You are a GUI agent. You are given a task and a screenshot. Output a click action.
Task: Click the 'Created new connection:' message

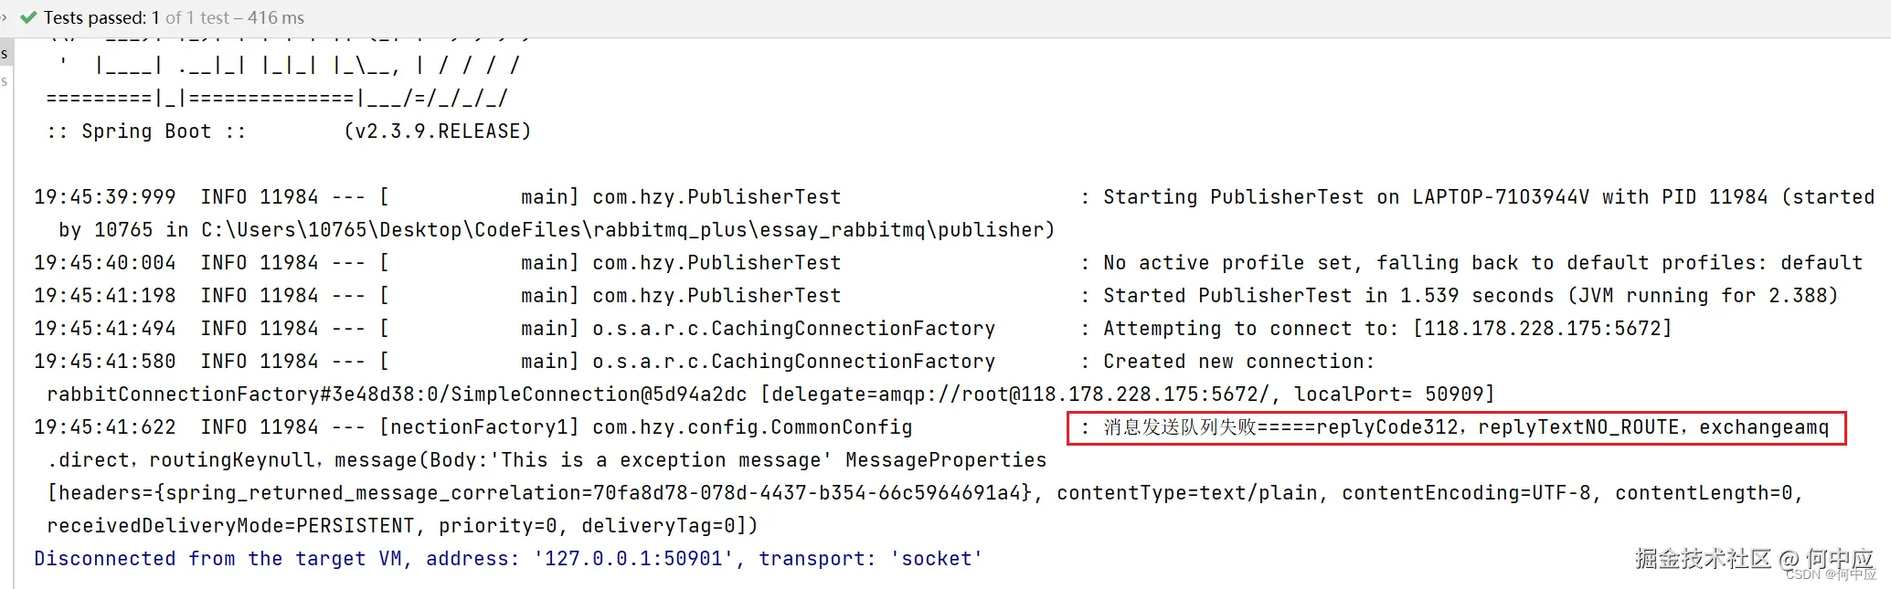click(1238, 362)
